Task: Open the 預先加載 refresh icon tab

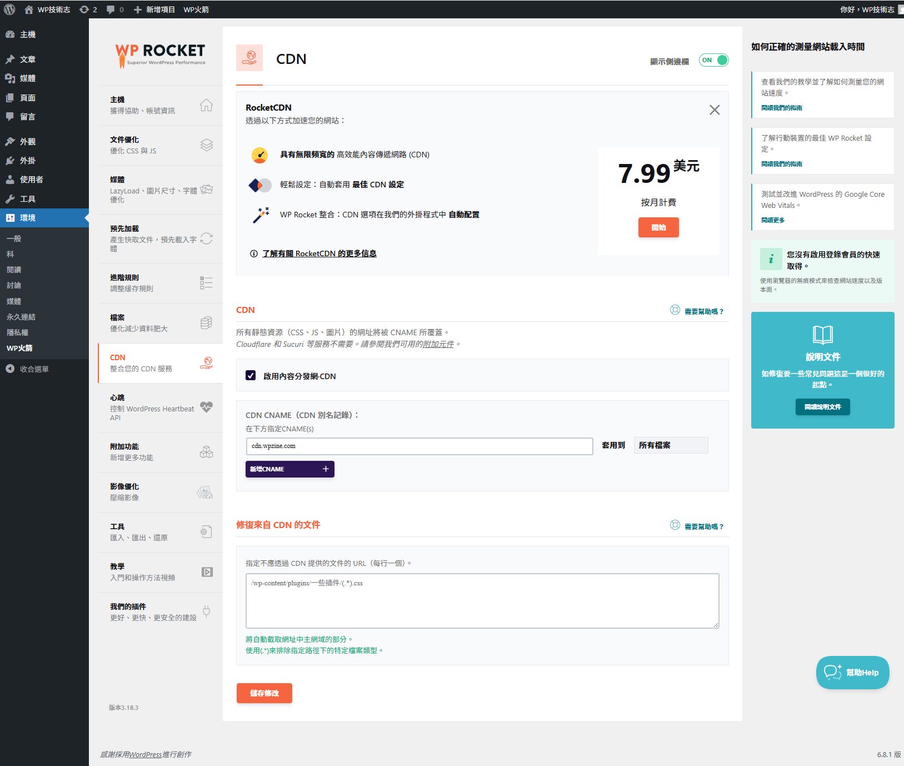Action: 206,238
